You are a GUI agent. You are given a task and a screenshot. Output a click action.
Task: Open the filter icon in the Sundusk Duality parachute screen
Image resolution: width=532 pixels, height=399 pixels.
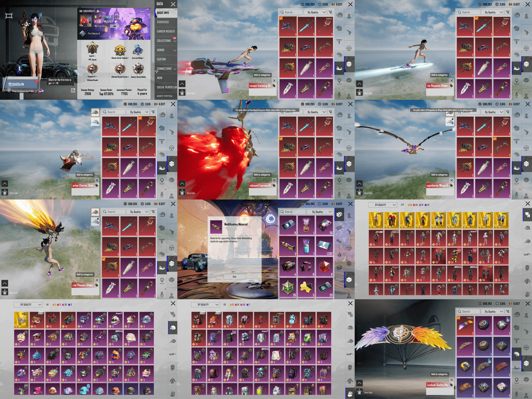[x=508, y=311]
